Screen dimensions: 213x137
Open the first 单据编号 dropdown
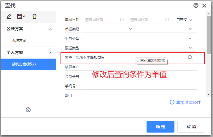[131, 29]
